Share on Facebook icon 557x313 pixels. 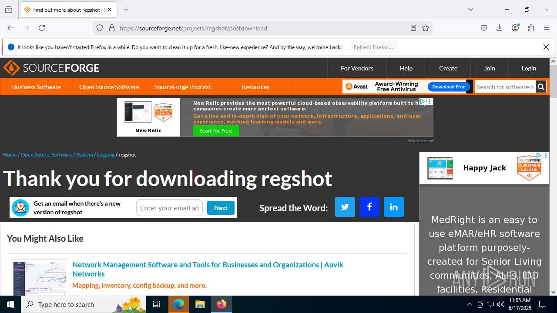click(369, 207)
